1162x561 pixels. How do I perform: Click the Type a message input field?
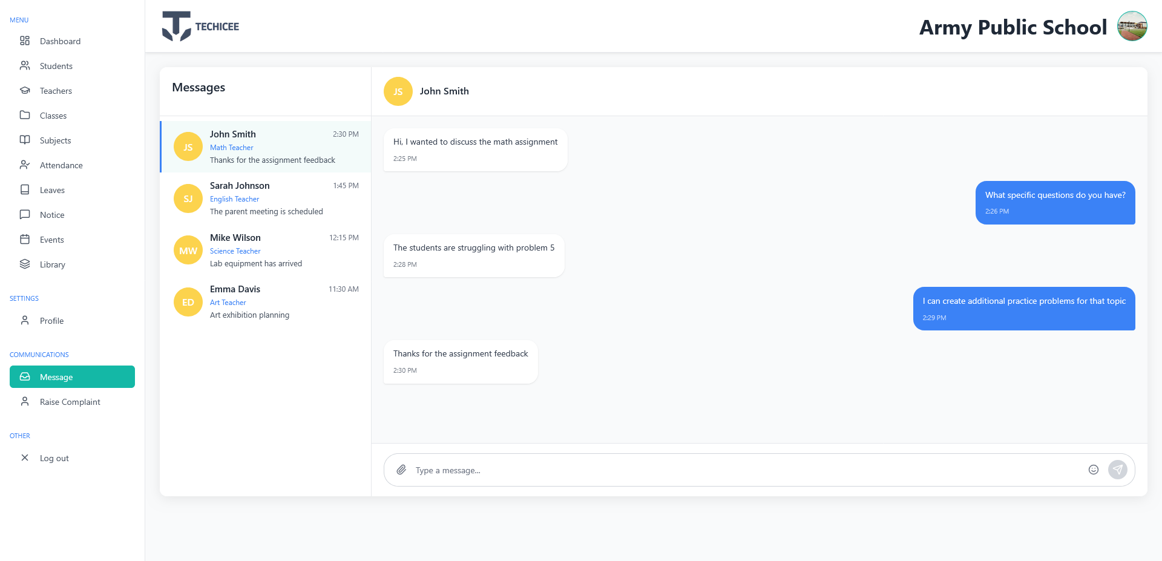666,470
